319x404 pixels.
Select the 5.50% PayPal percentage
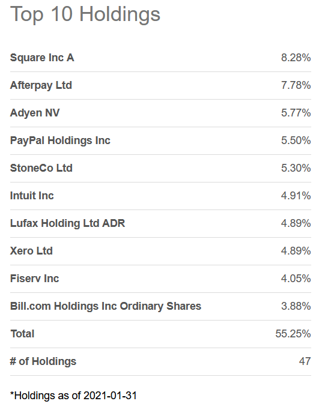296,140
